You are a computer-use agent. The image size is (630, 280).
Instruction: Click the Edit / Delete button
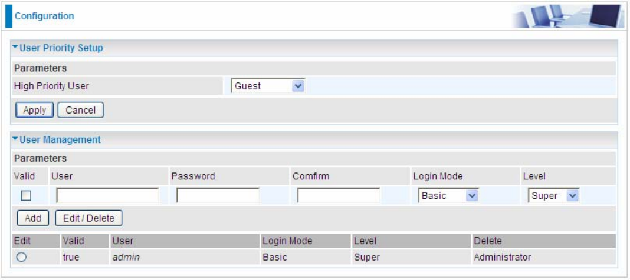pyautogui.click(x=88, y=218)
